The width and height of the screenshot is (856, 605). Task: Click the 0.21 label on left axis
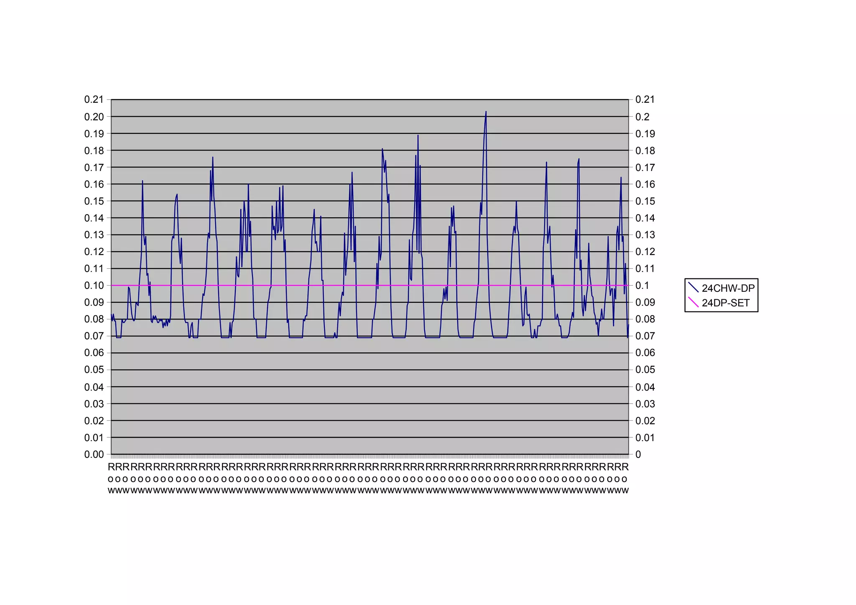click(94, 100)
